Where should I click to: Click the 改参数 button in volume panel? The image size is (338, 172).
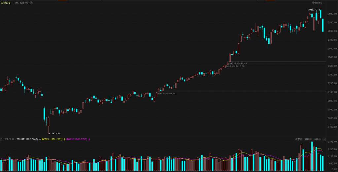(x=298, y=139)
